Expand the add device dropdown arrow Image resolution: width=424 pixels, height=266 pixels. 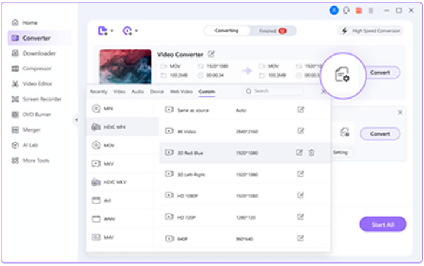tap(137, 31)
